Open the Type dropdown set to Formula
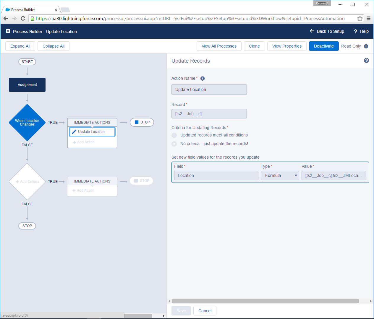The height and width of the screenshot is (319, 374). 280,175
